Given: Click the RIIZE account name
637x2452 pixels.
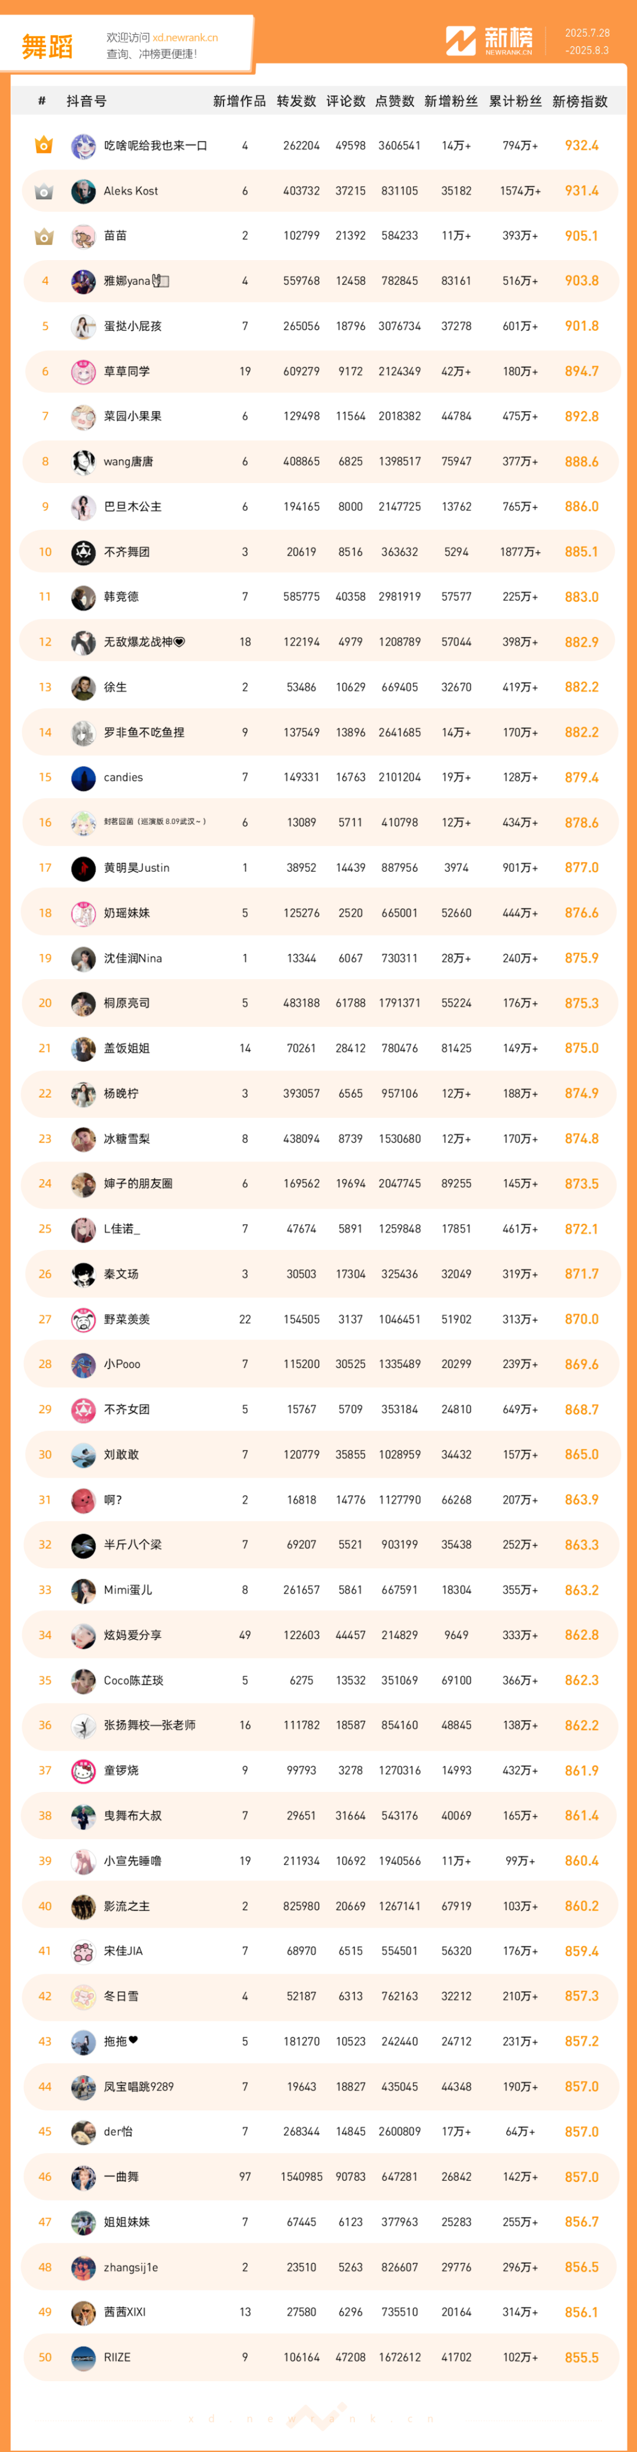Looking at the screenshot, I should 117,2357.
